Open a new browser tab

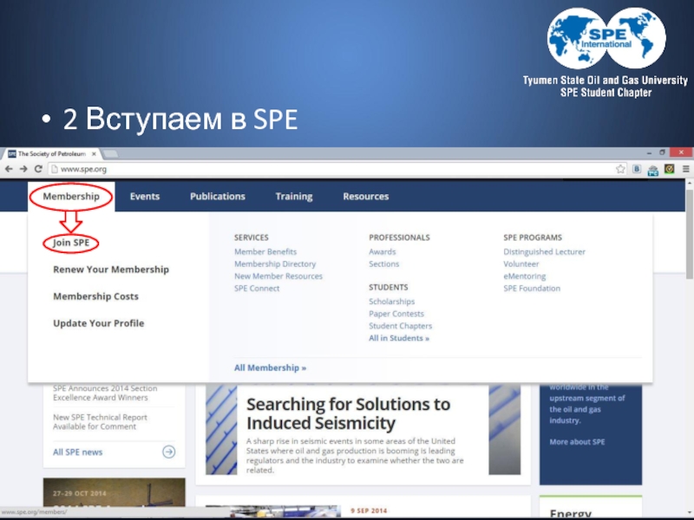tap(111, 153)
